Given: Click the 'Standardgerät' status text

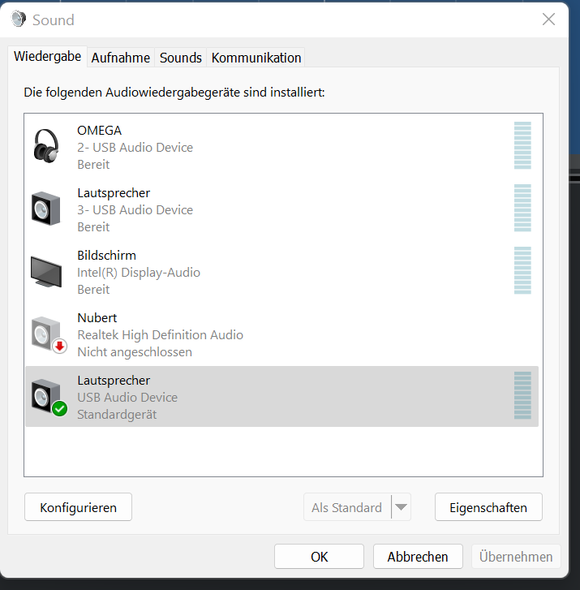Looking at the screenshot, I should tap(117, 414).
